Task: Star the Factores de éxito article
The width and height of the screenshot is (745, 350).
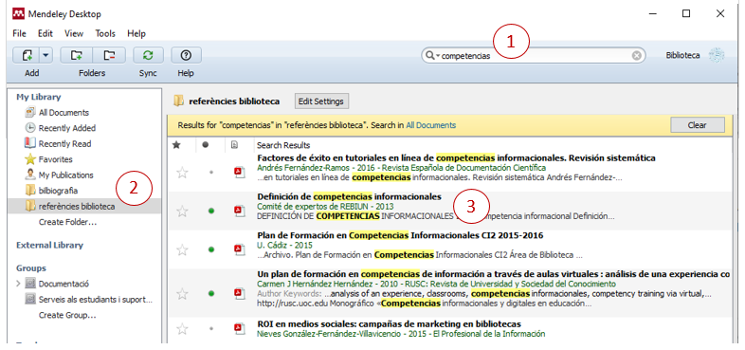Action: click(182, 172)
